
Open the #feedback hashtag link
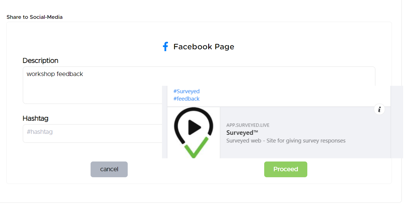coord(187,99)
